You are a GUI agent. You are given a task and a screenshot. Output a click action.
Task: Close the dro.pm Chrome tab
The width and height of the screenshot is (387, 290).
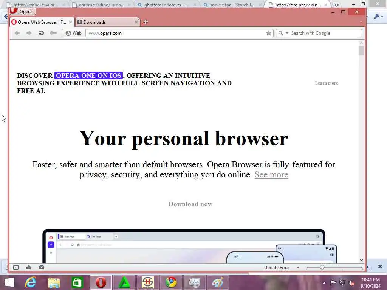coord(326,5)
